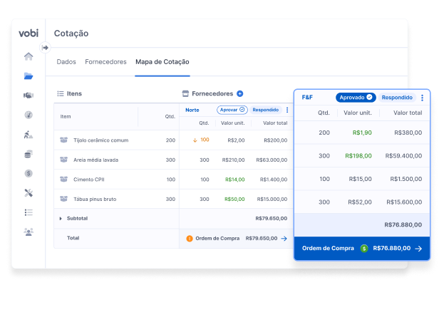
Task: Click Norte unit value R$50,00
Action: [x=234, y=199]
